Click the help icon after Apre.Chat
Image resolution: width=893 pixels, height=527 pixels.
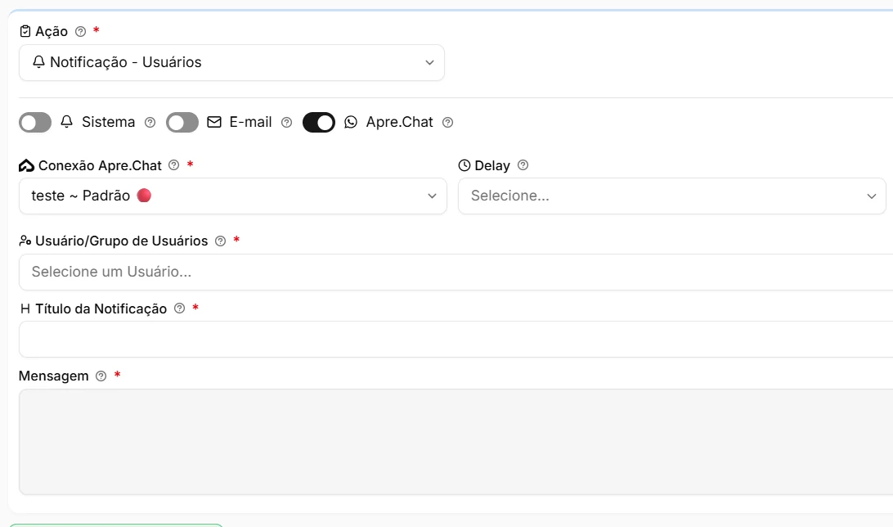click(x=447, y=123)
